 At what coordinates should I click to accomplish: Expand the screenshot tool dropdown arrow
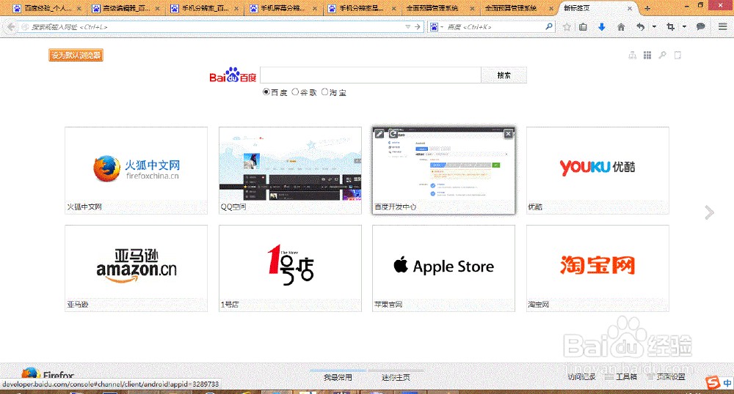pos(684,27)
